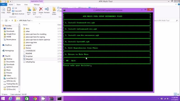Select HOME in navigation pane
This screenshot has width=180, height=101.
tap(9, 37)
